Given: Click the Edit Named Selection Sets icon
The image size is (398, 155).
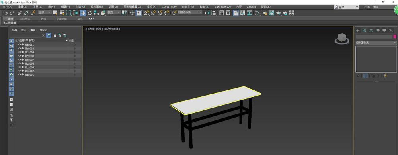Looking at the screenshot, I should [174, 13].
